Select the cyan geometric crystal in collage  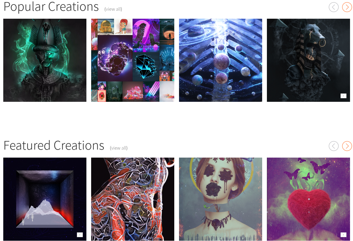(146, 66)
